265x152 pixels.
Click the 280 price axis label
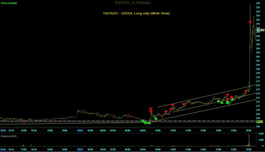(x=258, y=69)
